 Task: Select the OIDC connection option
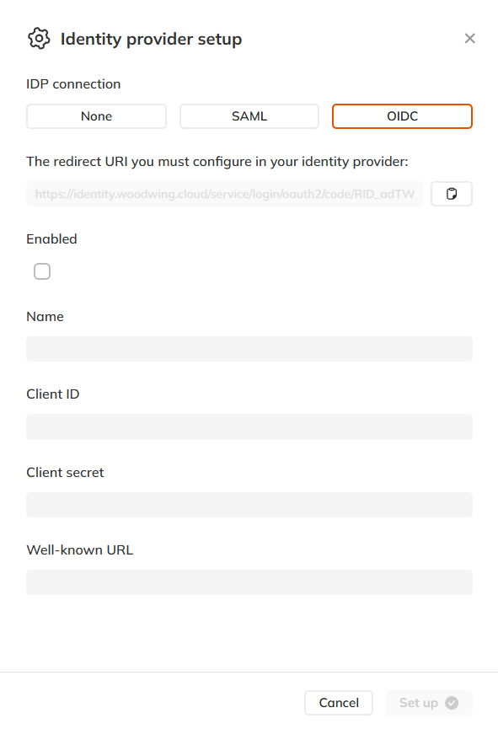click(402, 116)
